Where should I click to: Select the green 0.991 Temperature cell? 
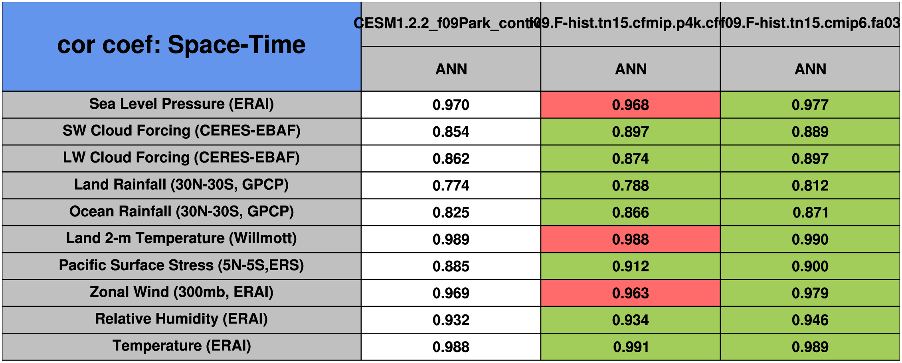point(631,347)
